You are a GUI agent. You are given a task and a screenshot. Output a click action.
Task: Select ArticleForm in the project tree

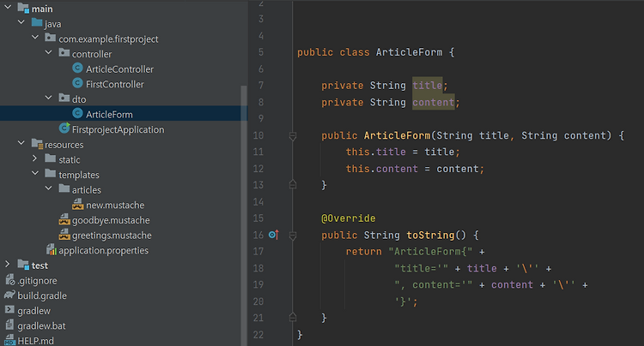[109, 114]
